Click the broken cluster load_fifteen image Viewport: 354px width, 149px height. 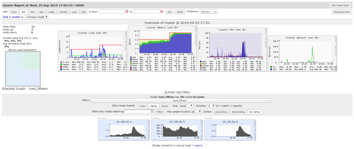177,92
